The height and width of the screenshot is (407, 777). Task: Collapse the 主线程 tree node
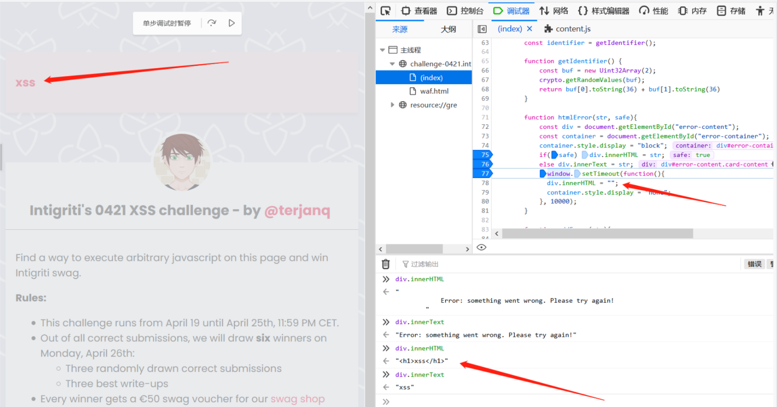coord(382,50)
